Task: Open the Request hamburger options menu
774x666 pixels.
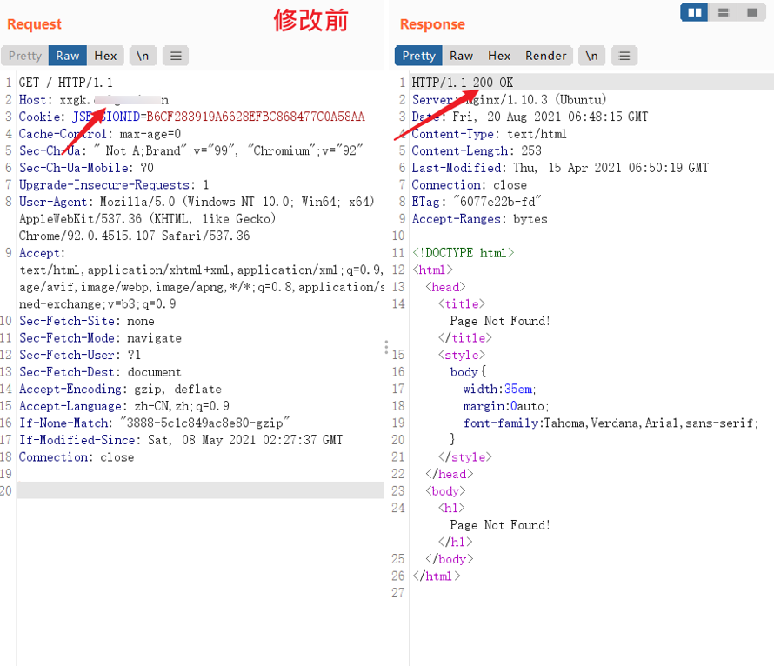Action: (x=176, y=56)
